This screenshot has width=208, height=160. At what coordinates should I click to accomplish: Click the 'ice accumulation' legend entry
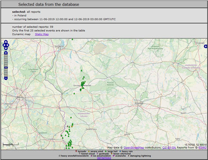click(100, 156)
